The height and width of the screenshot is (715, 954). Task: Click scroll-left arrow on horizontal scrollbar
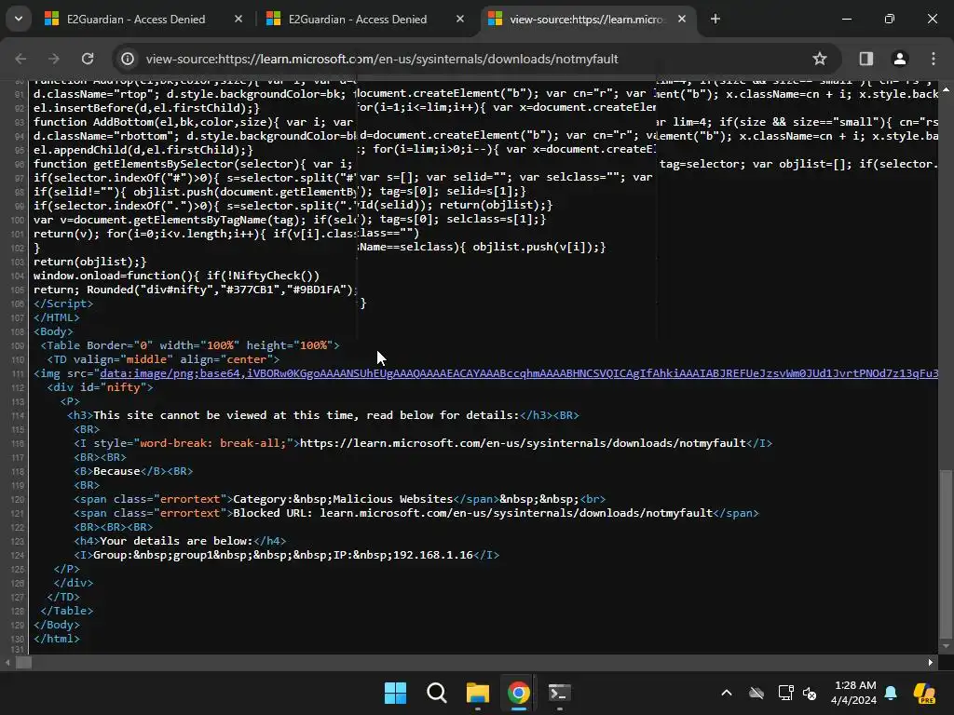pos(7,663)
